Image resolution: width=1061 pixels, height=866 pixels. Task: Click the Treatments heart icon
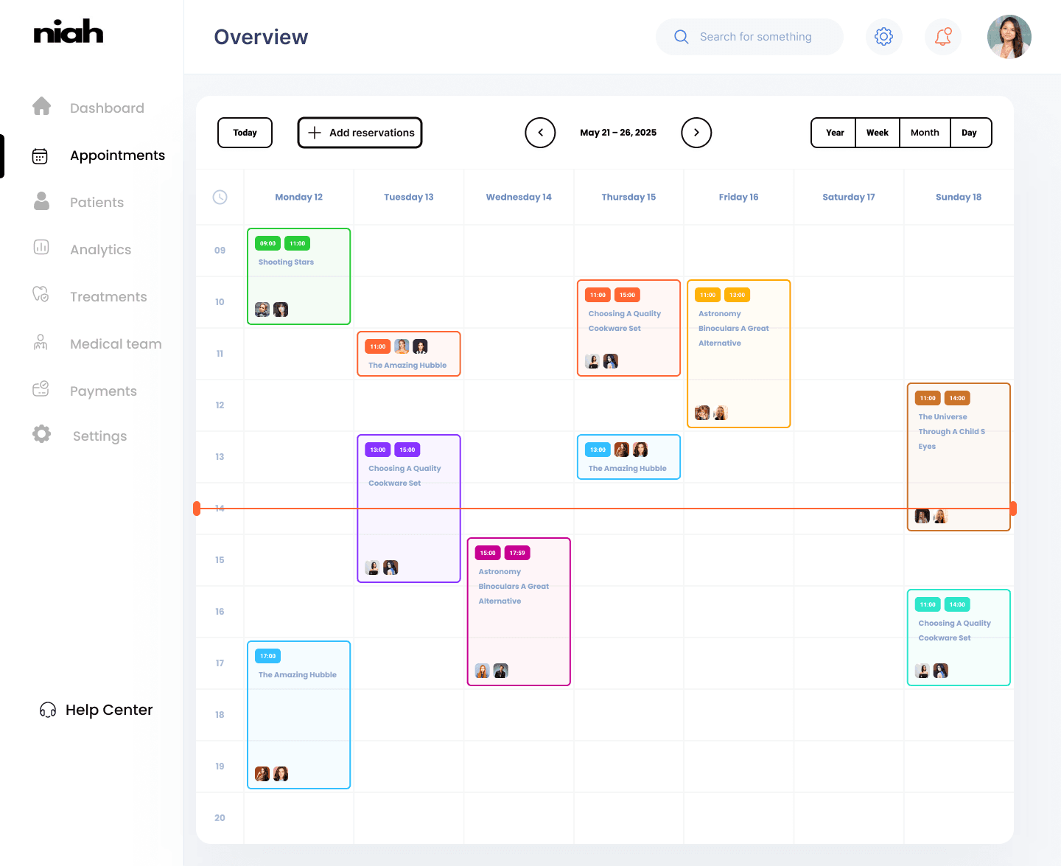[41, 295]
